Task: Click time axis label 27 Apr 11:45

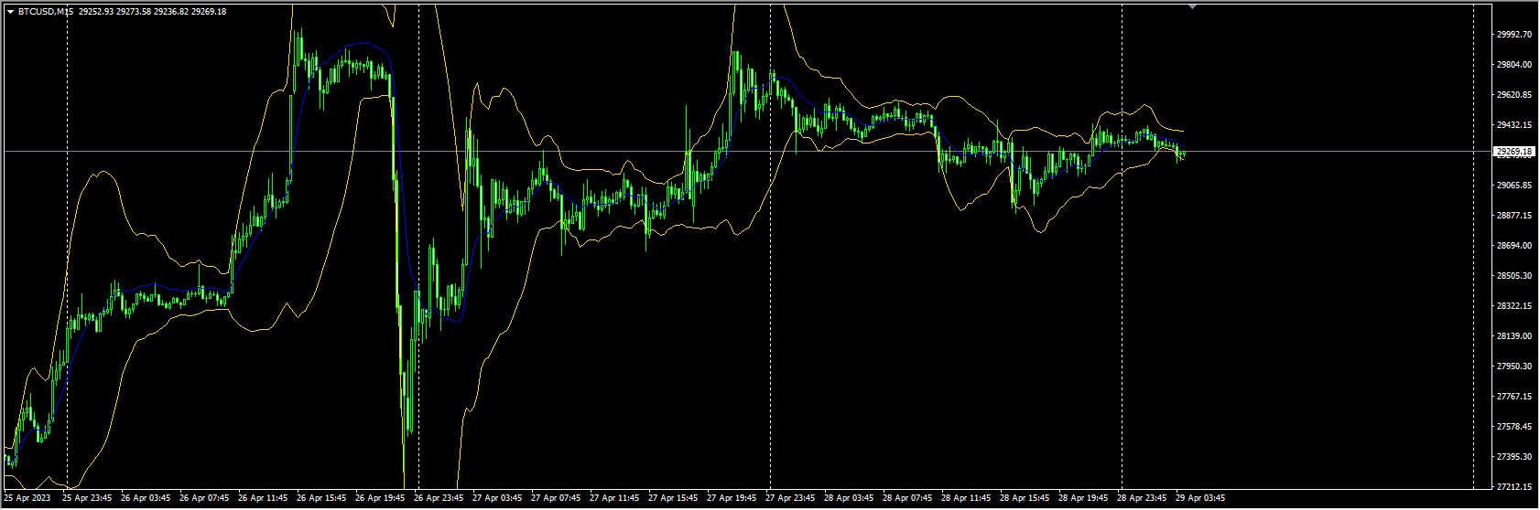Action: [x=615, y=499]
